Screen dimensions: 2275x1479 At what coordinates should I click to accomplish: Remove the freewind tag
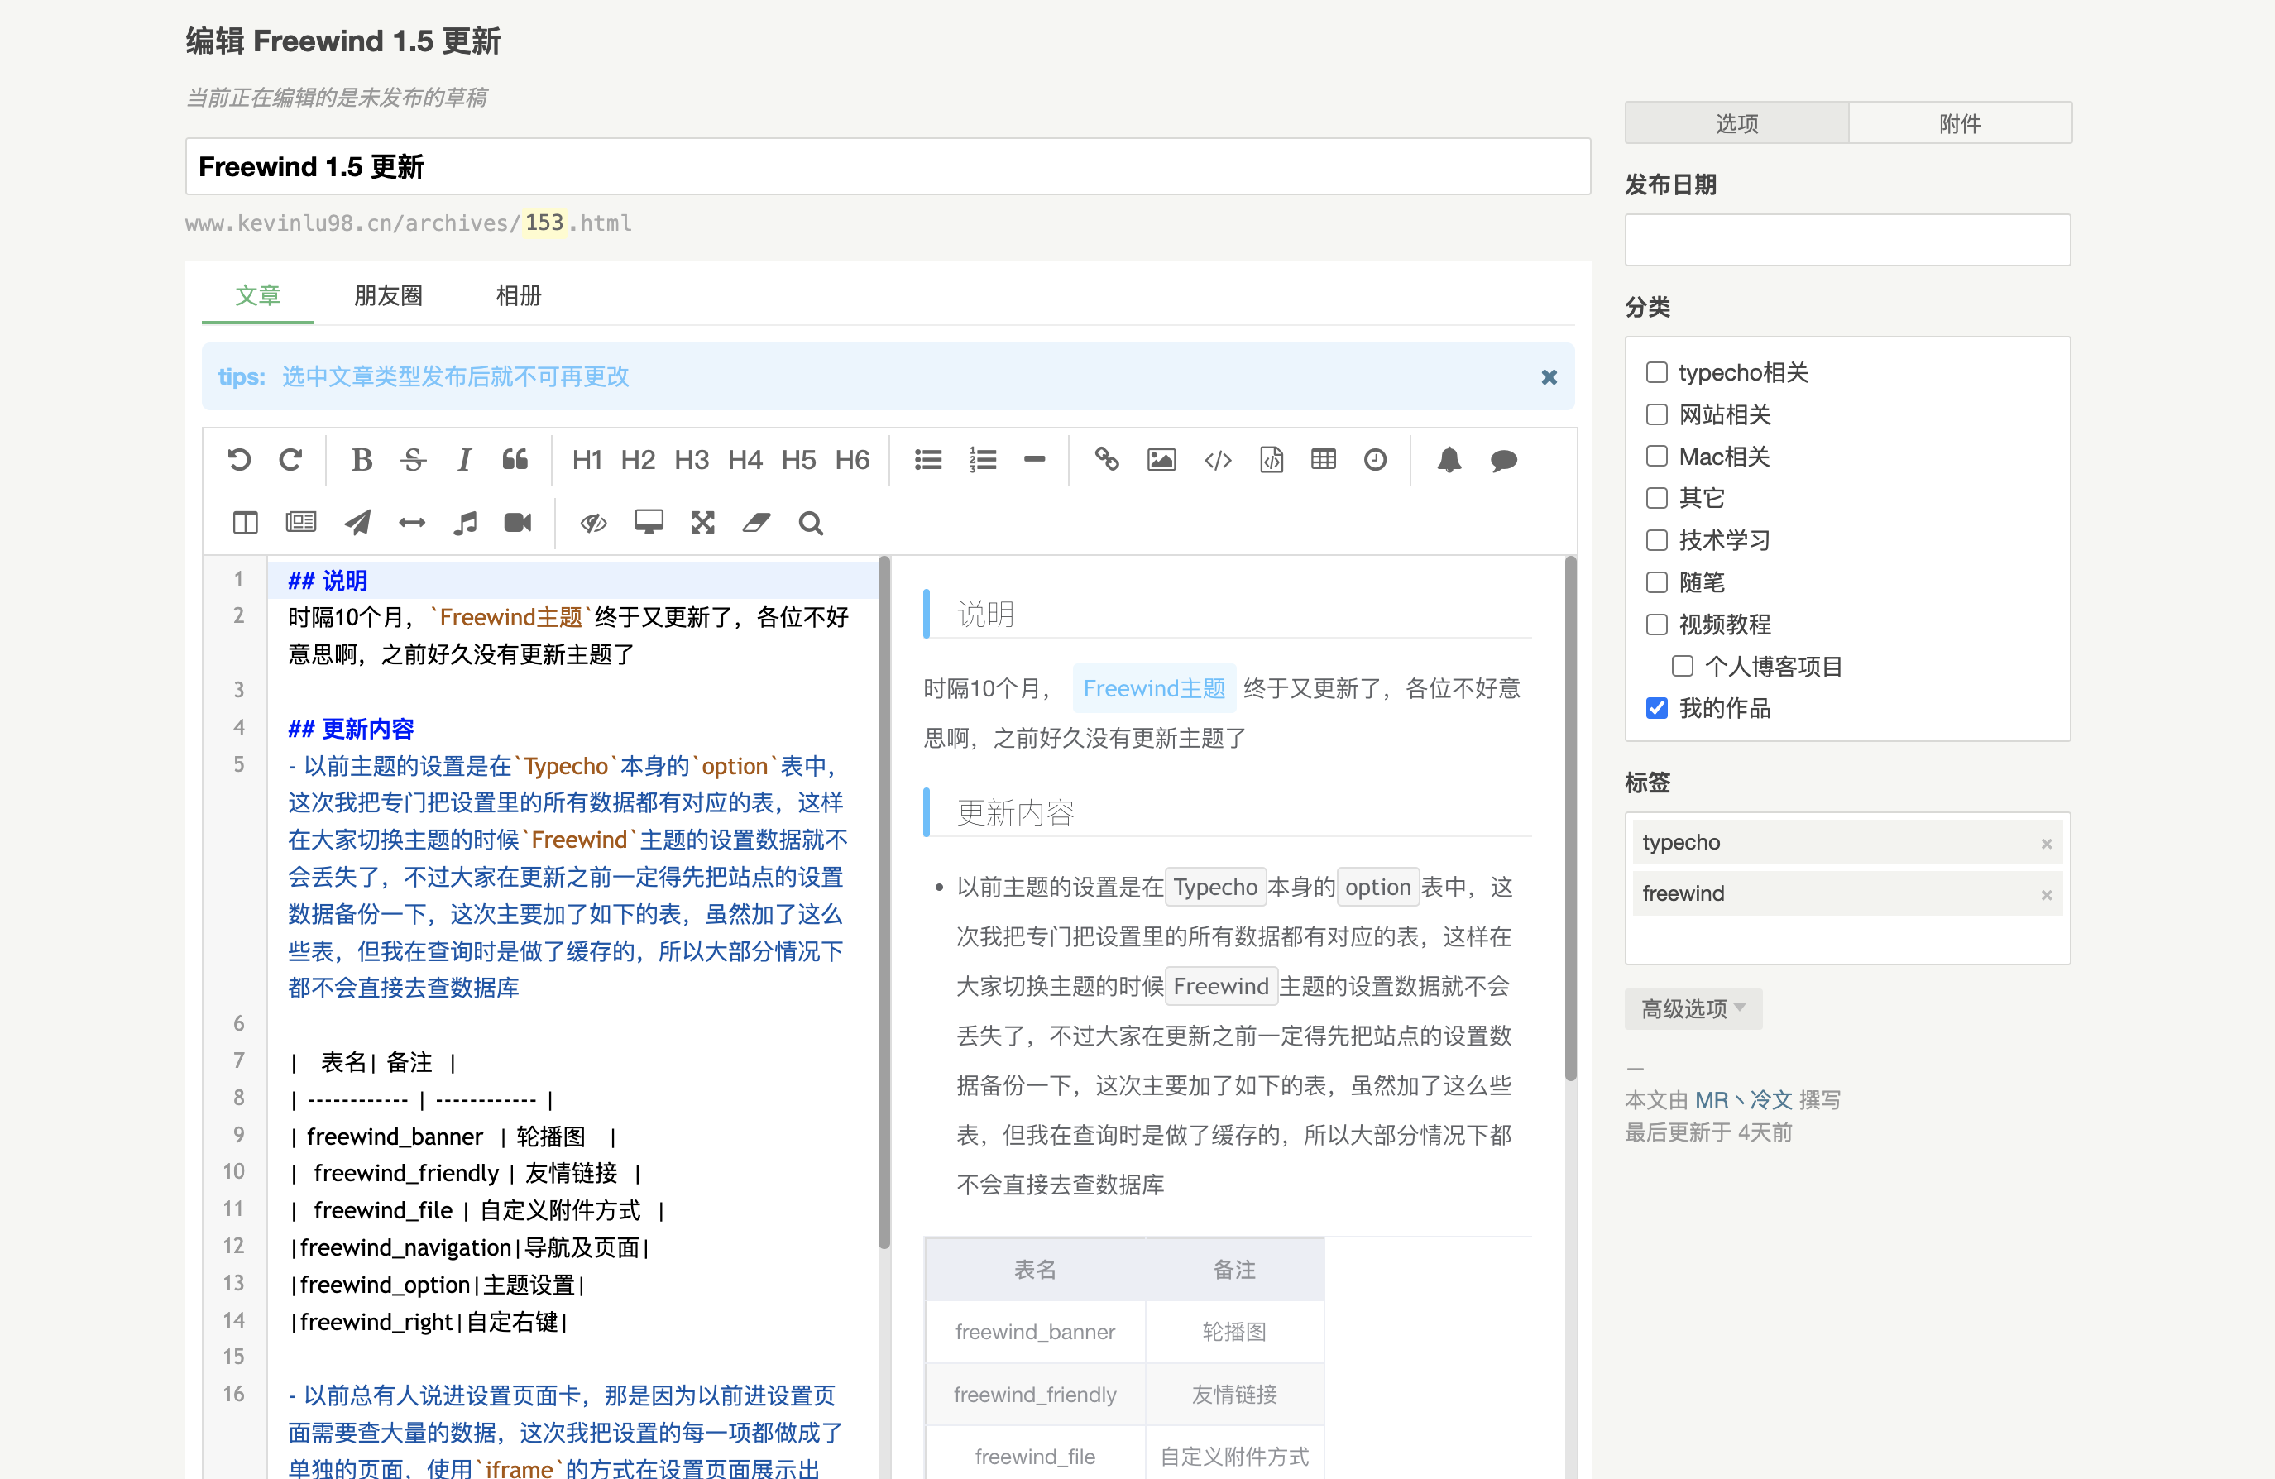[x=2046, y=895]
